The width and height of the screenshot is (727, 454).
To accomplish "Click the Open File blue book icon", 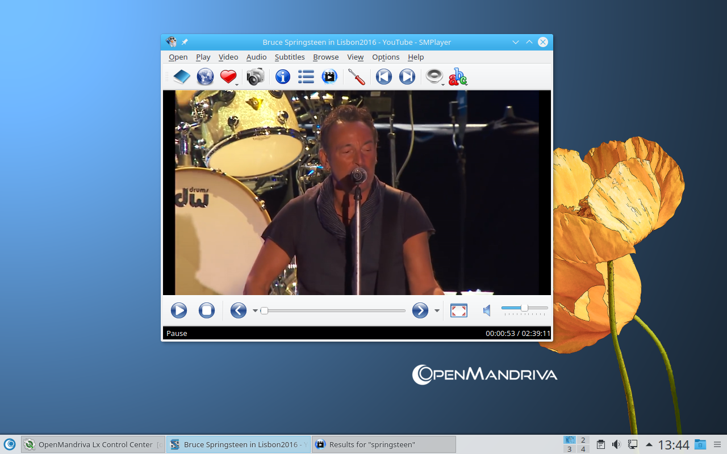I will click(x=181, y=77).
